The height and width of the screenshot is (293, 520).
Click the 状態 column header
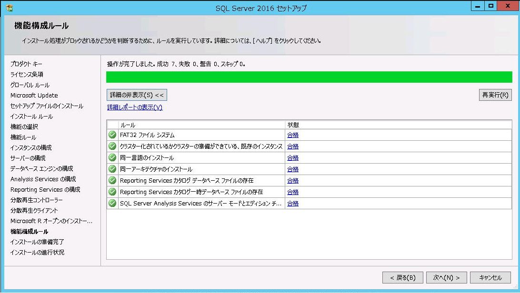[x=398, y=125]
